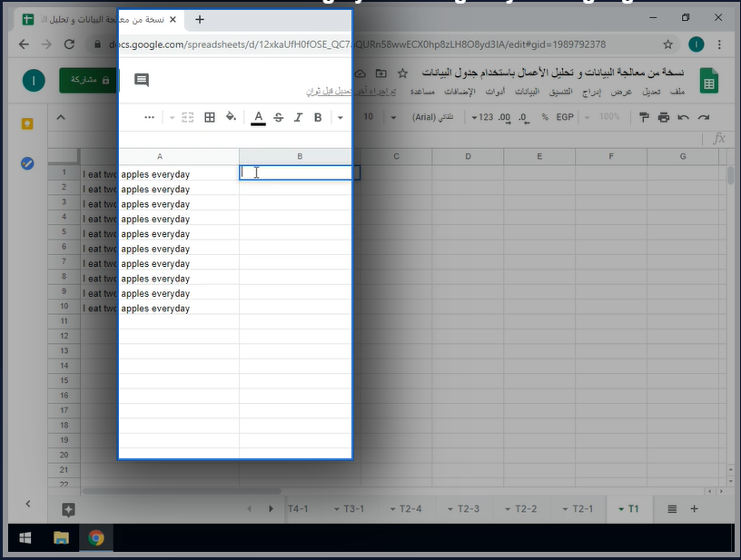Redo the last action
The image size is (741, 560).
tap(704, 117)
